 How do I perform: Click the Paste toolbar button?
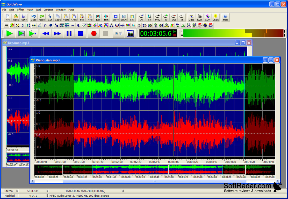pos(66,17)
